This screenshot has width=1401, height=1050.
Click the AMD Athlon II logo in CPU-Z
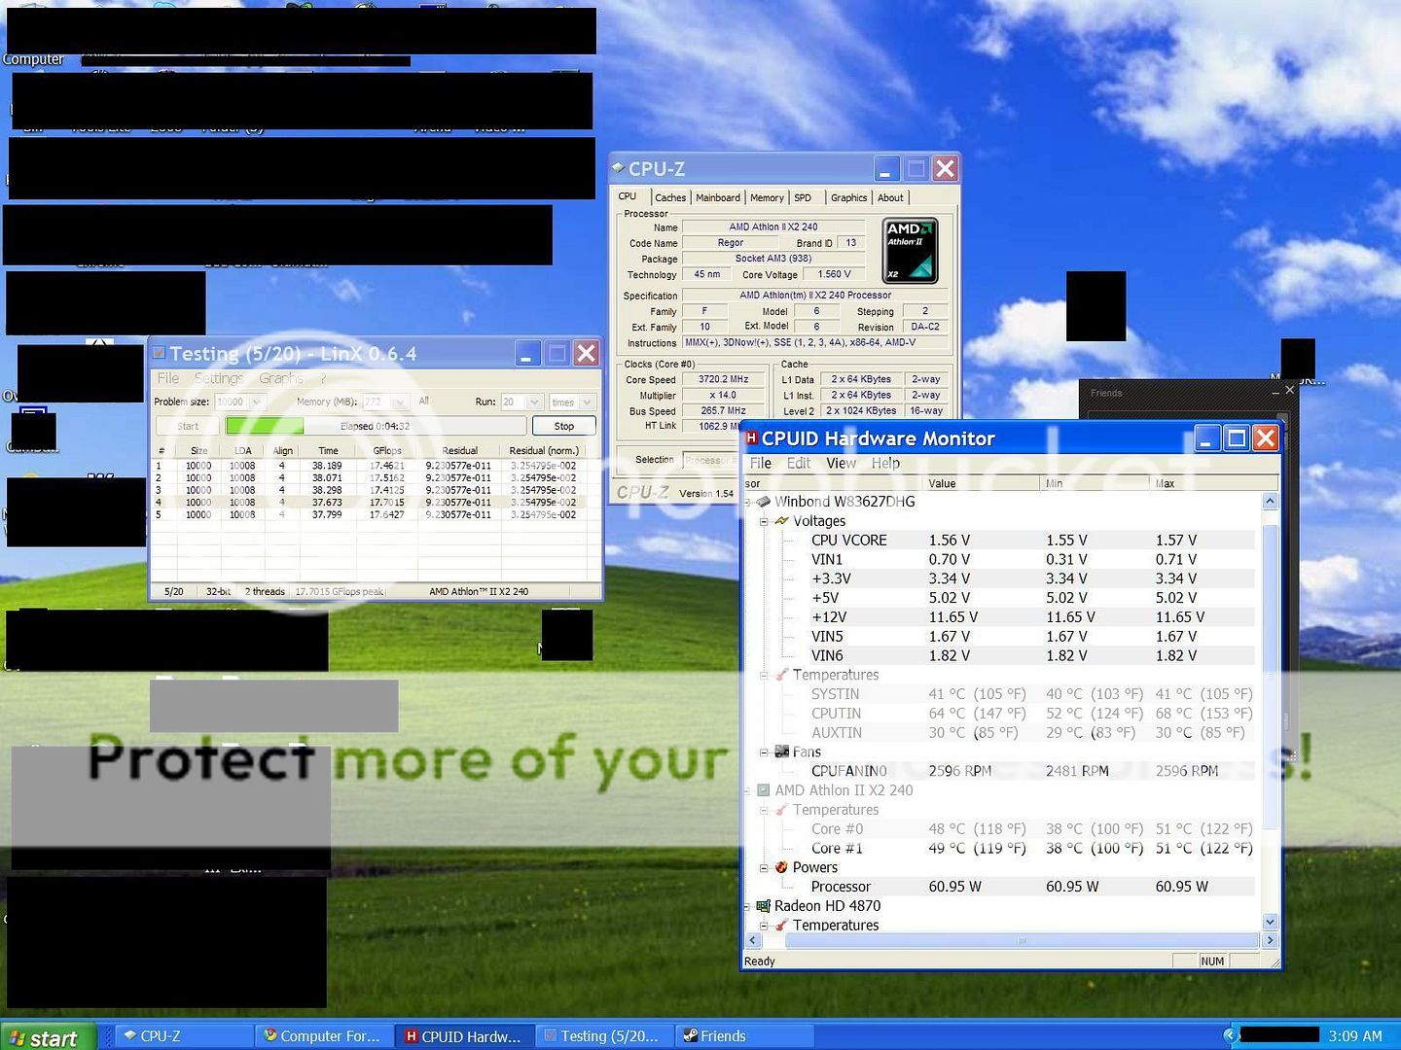[x=910, y=251]
